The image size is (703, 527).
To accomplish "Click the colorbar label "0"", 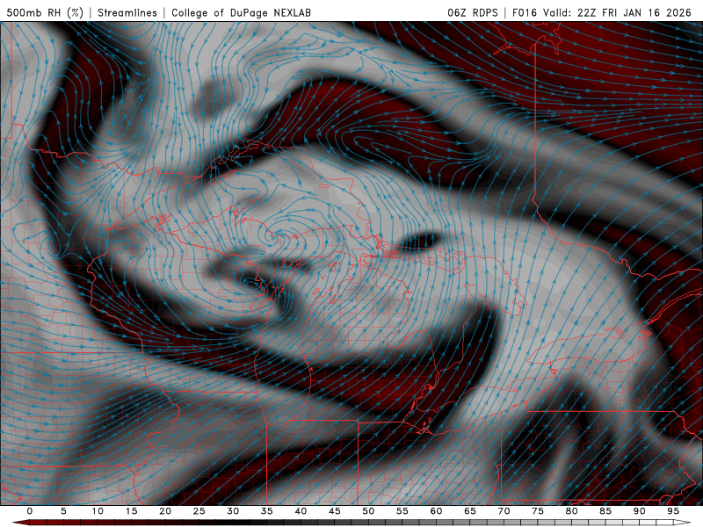I will [x=30, y=511].
